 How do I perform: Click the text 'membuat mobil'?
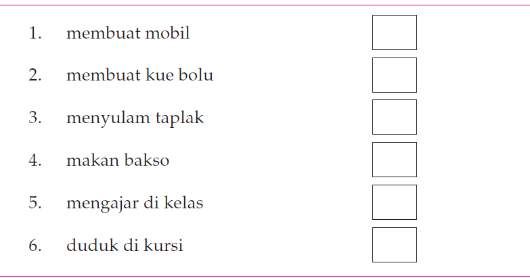pyautogui.click(x=128, y=33)
